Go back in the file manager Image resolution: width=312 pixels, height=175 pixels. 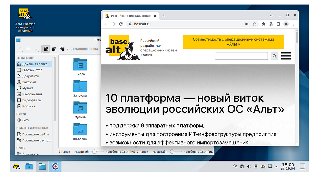pos(21,49)
